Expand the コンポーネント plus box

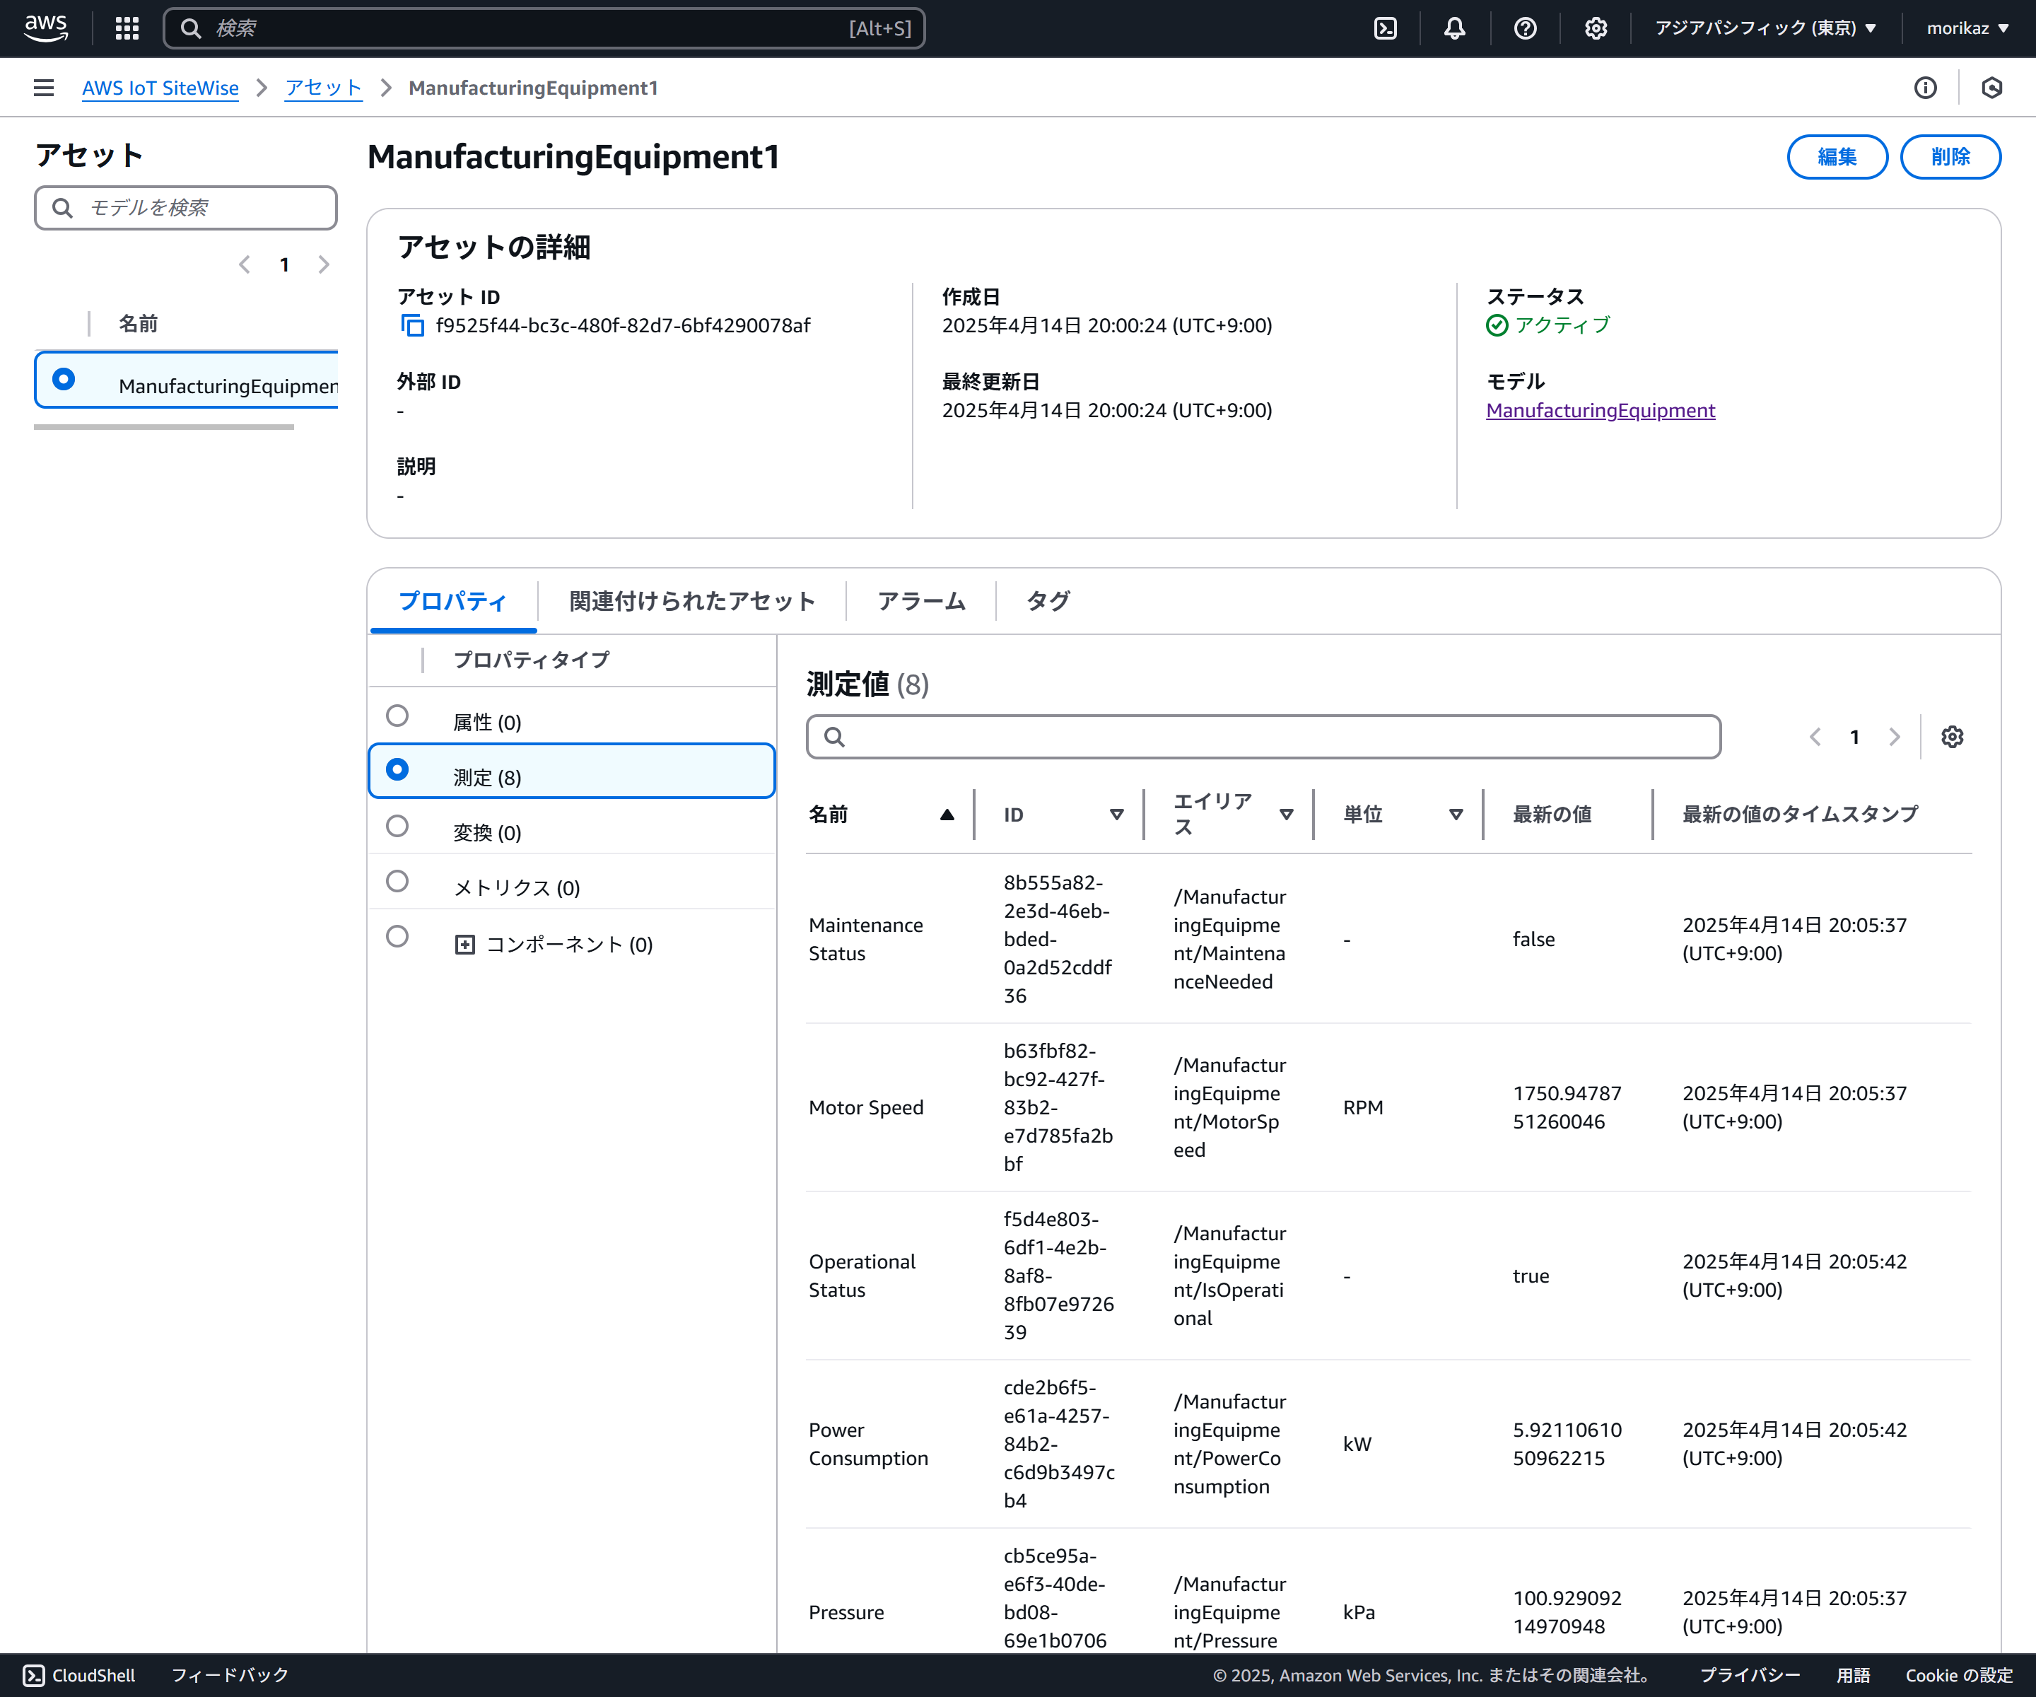click(465, 945)
